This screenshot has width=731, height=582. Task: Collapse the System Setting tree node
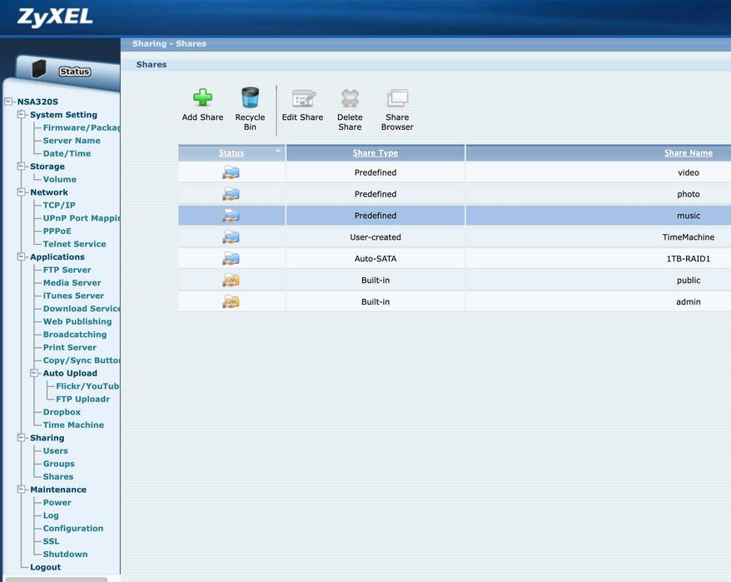21,114
